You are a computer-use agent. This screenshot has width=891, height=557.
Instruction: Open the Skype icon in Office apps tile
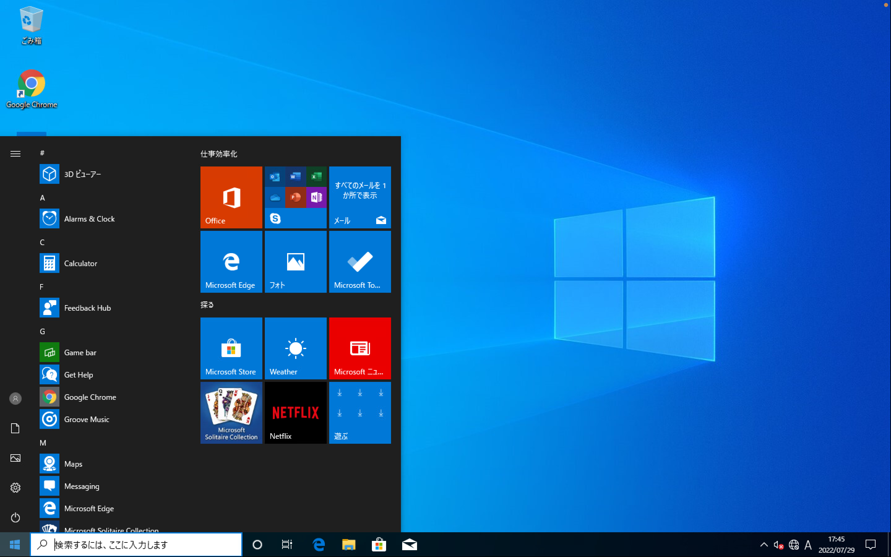point(275,218)
